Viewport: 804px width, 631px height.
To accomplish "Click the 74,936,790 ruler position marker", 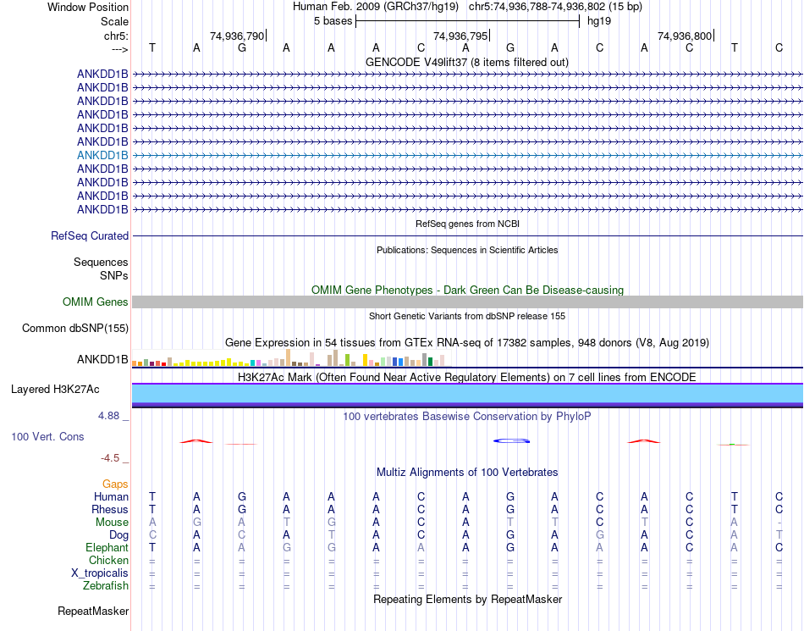I will pos(238,36).
